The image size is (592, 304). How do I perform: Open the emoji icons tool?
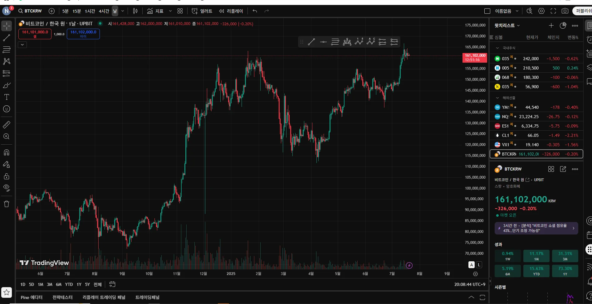(x=7, y=109)
